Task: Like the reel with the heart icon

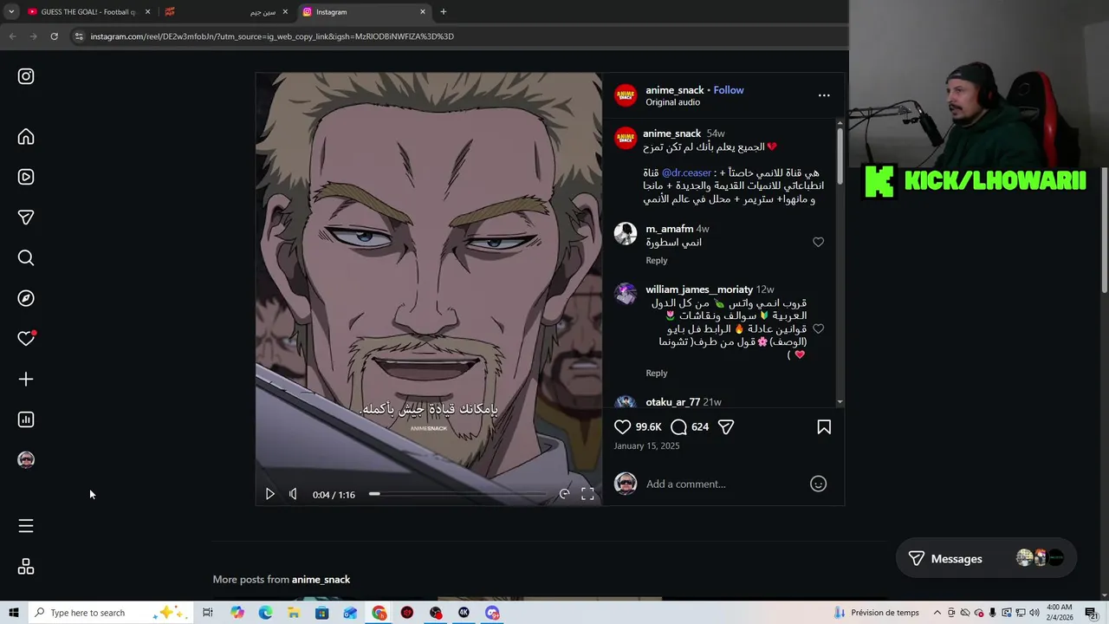Action: coord(622,426)
